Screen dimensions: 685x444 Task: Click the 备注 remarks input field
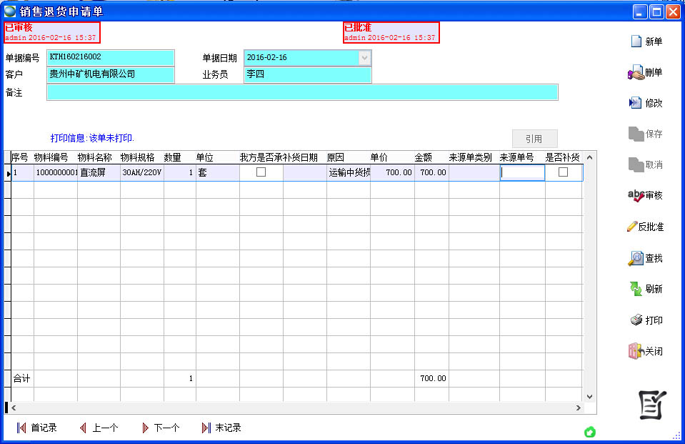301,92
